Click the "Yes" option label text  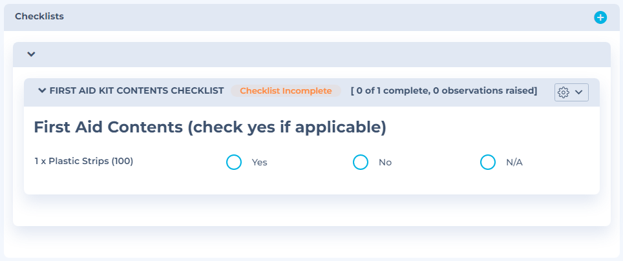pyautogui.click(x=259, y=163)
